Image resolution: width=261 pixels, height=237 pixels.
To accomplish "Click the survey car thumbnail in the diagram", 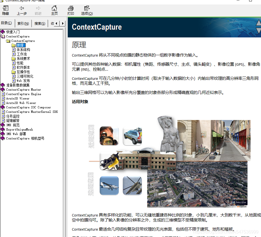I will point(132,136).
